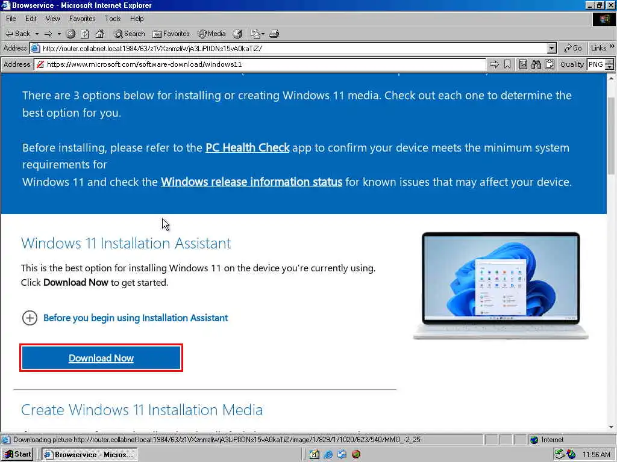Screen dimensions: 617x462
Task: Click the vertical scrollbar down arrow
Action: pos(611,427)
